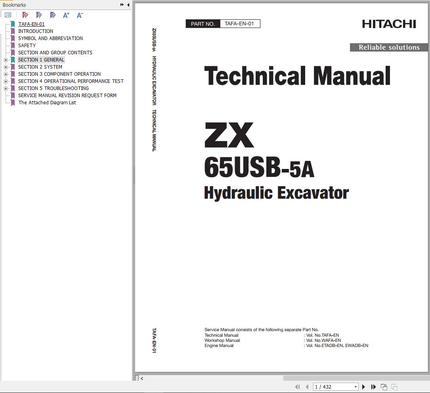
Task: Open the SAFETY bookmark
Action: 27,46
